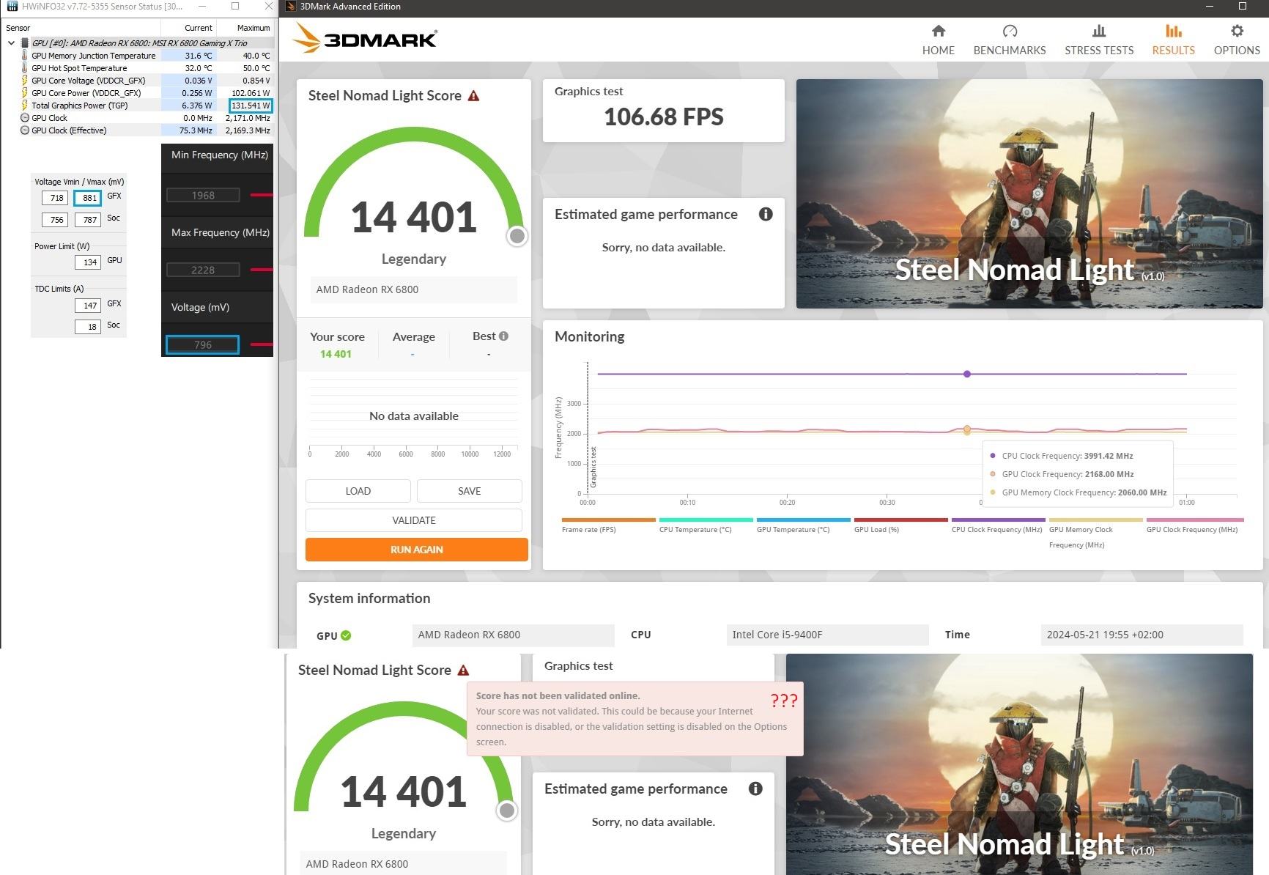
Task: Click the HWiNFO32 title bar app icon
Action: (12, 6)
